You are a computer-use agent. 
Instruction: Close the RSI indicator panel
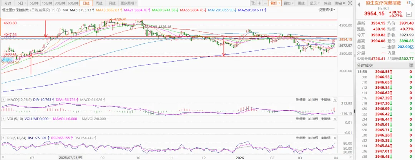335,137
